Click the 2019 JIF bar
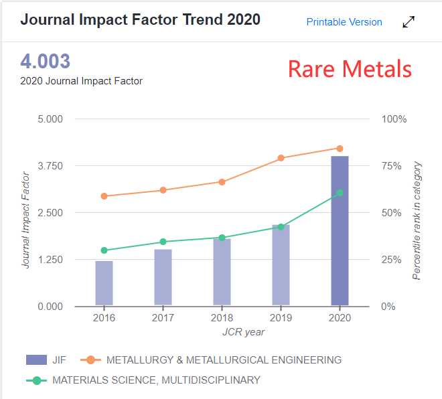This screenshot has width=442, height=399. click(x=281, y=268)
